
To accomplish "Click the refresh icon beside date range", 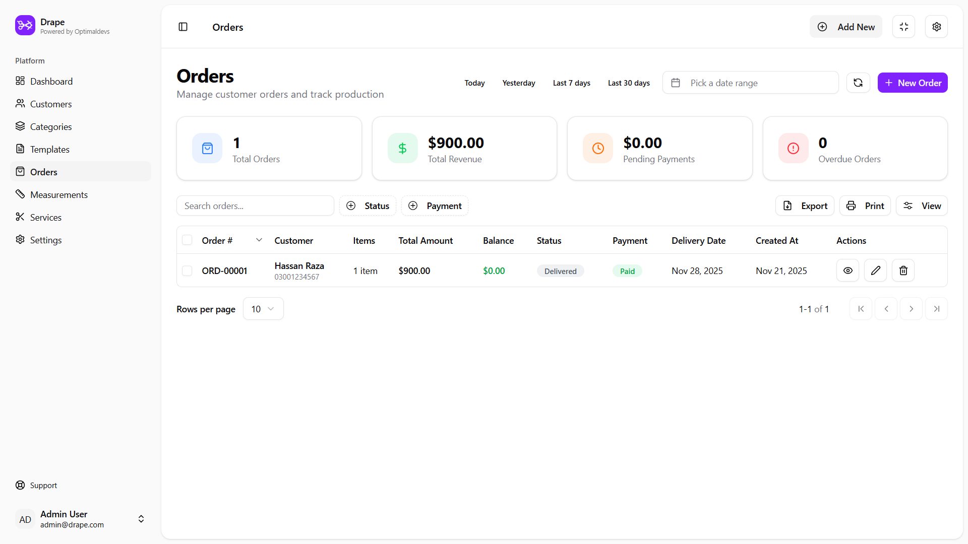I will pos(858,83).
